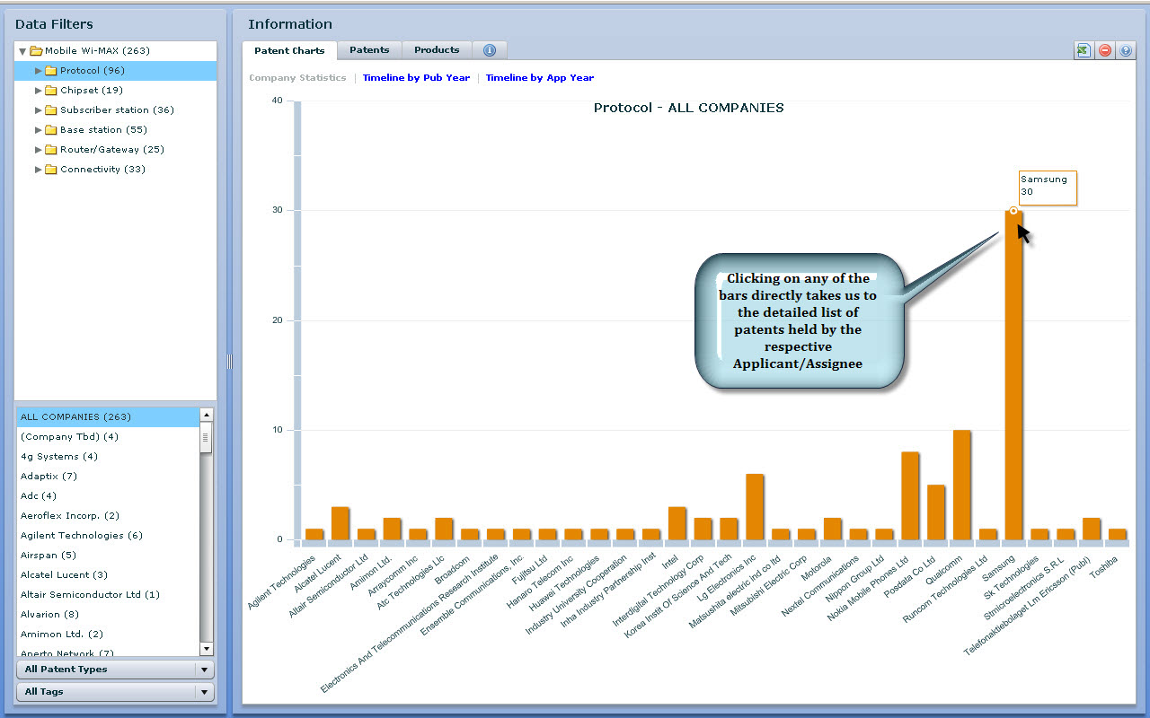Expand the Protocol tree node
The height and width of the screenshot is (718, 1150).
[x=39, y=71]
